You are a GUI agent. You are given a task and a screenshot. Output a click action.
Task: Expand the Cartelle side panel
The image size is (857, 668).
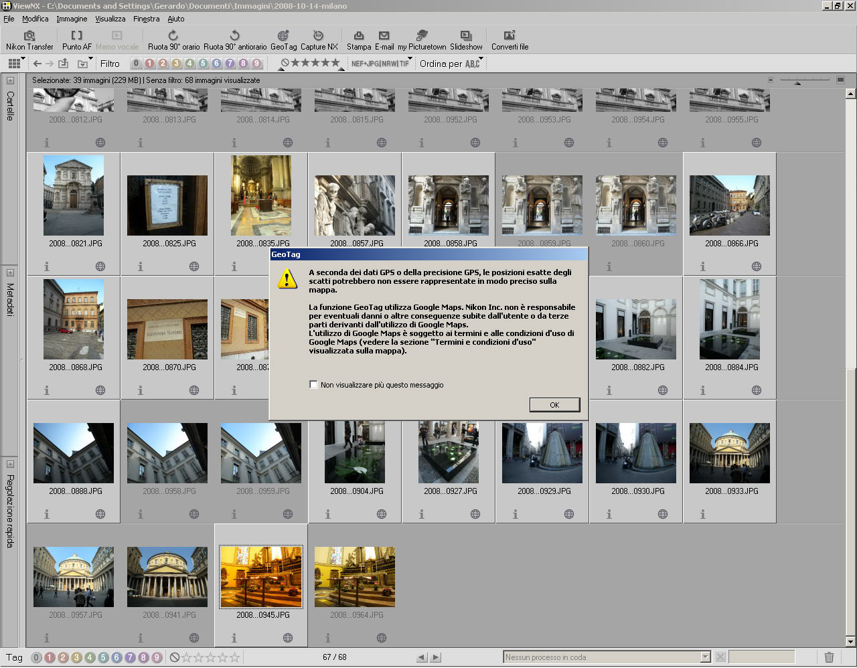pyautogui.click(x=10, y=80)
